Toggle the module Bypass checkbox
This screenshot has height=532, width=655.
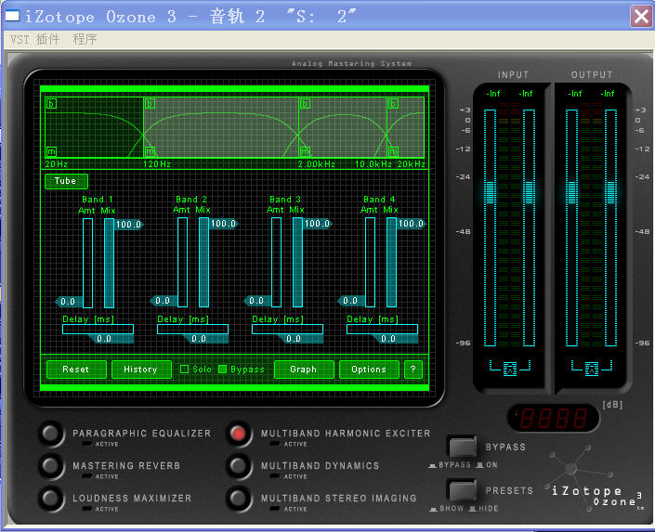click(x=223, y=370)
